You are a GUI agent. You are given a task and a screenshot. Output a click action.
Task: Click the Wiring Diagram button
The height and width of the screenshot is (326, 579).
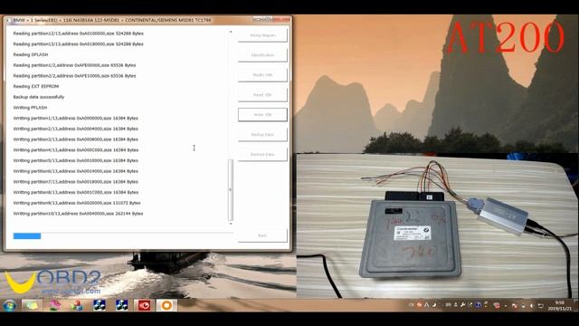pos(262,35)
